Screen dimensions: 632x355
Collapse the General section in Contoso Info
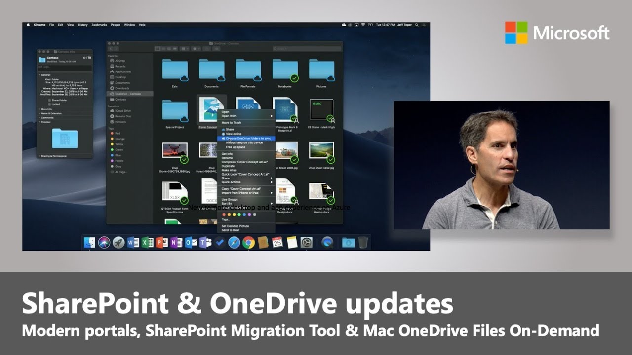tap(40, 75)
